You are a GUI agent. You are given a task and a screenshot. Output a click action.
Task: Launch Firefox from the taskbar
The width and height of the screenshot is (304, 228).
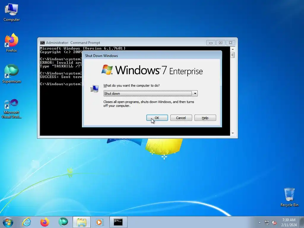click(x=45, y=222)
